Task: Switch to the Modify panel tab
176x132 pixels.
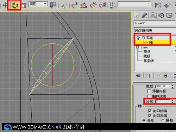Action: click(145, 15)
